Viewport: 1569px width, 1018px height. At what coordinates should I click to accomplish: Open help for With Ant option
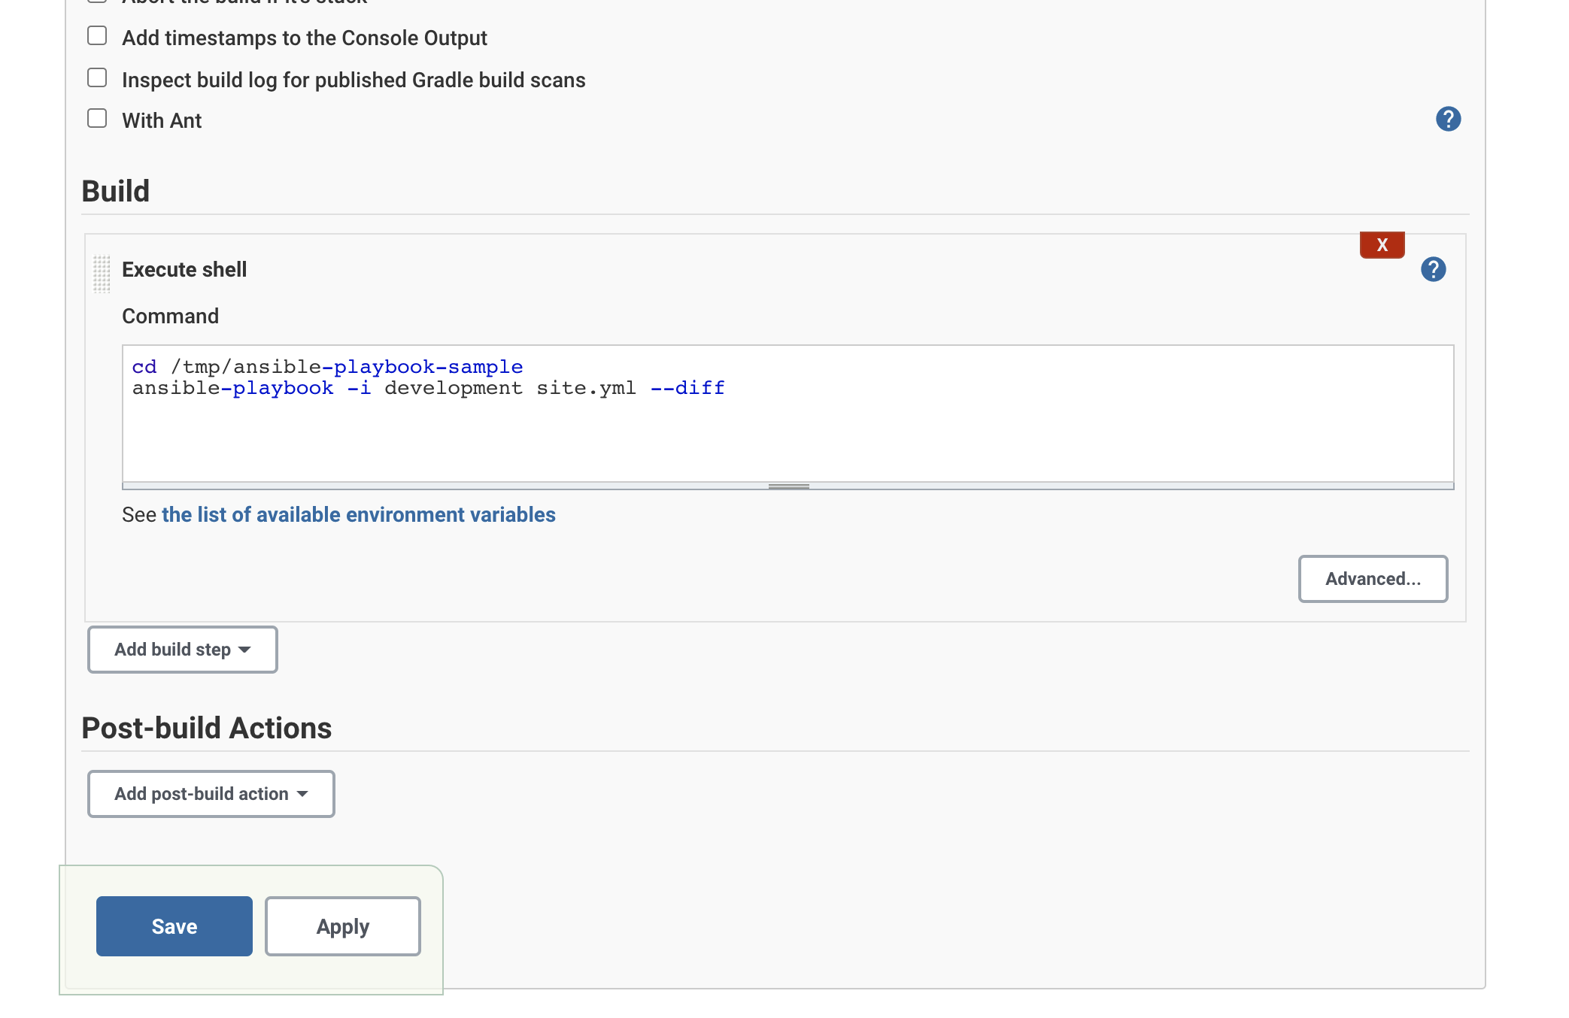(x=1448, y=119)
